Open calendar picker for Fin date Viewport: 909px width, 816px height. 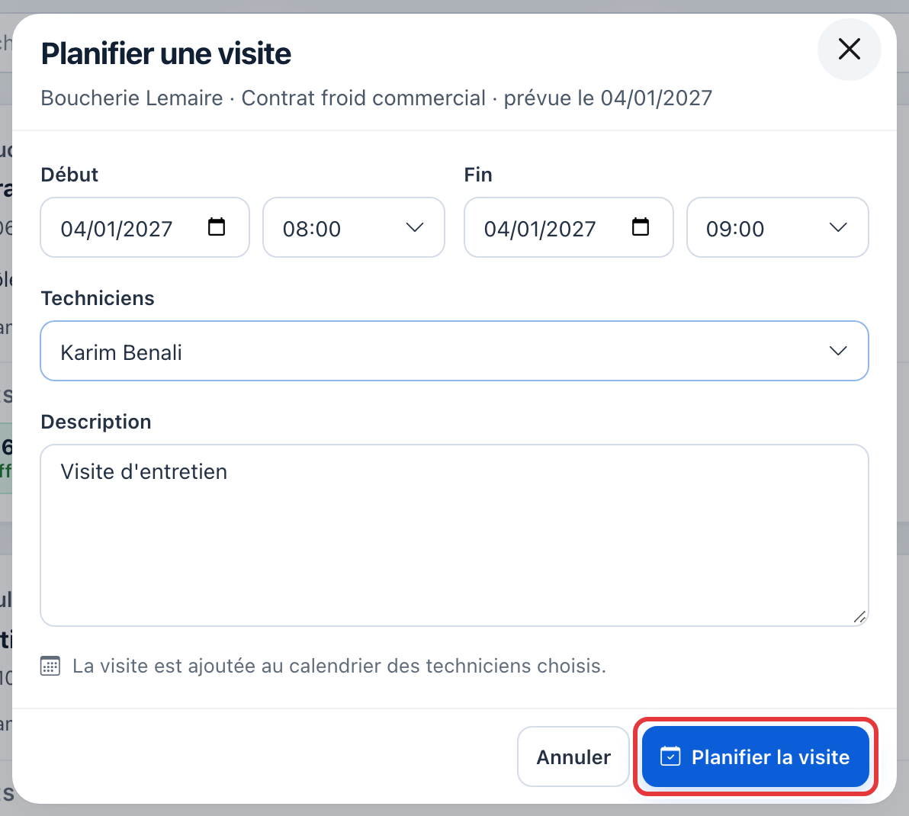coord(640,226)
